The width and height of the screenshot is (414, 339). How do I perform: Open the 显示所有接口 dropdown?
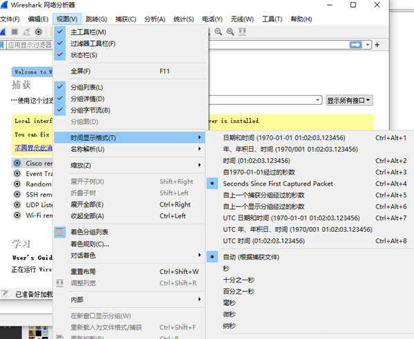pyautogui.click(x=349, y=101)
